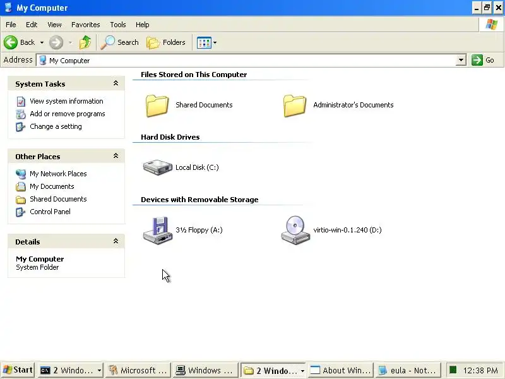The image size is (505, 379).
Task: Open the command prompt taskbar group
Action: (70, 370)
